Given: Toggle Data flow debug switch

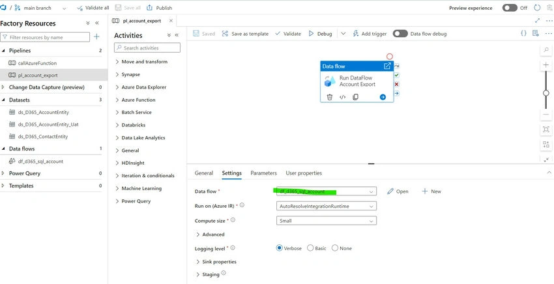Looking at the screenshot, I should [x=400, y=34].
